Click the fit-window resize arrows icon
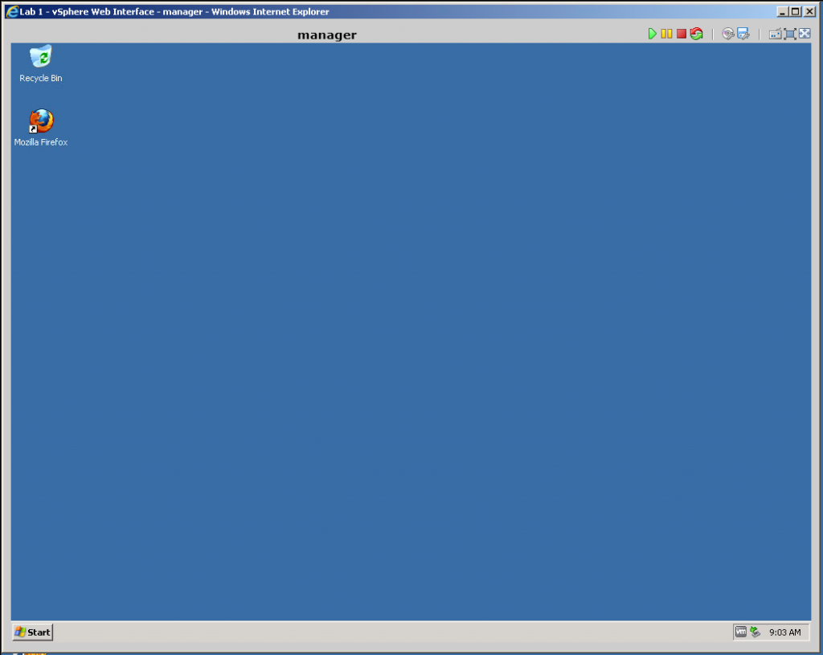The image size is (823, 655). point(805,34)
